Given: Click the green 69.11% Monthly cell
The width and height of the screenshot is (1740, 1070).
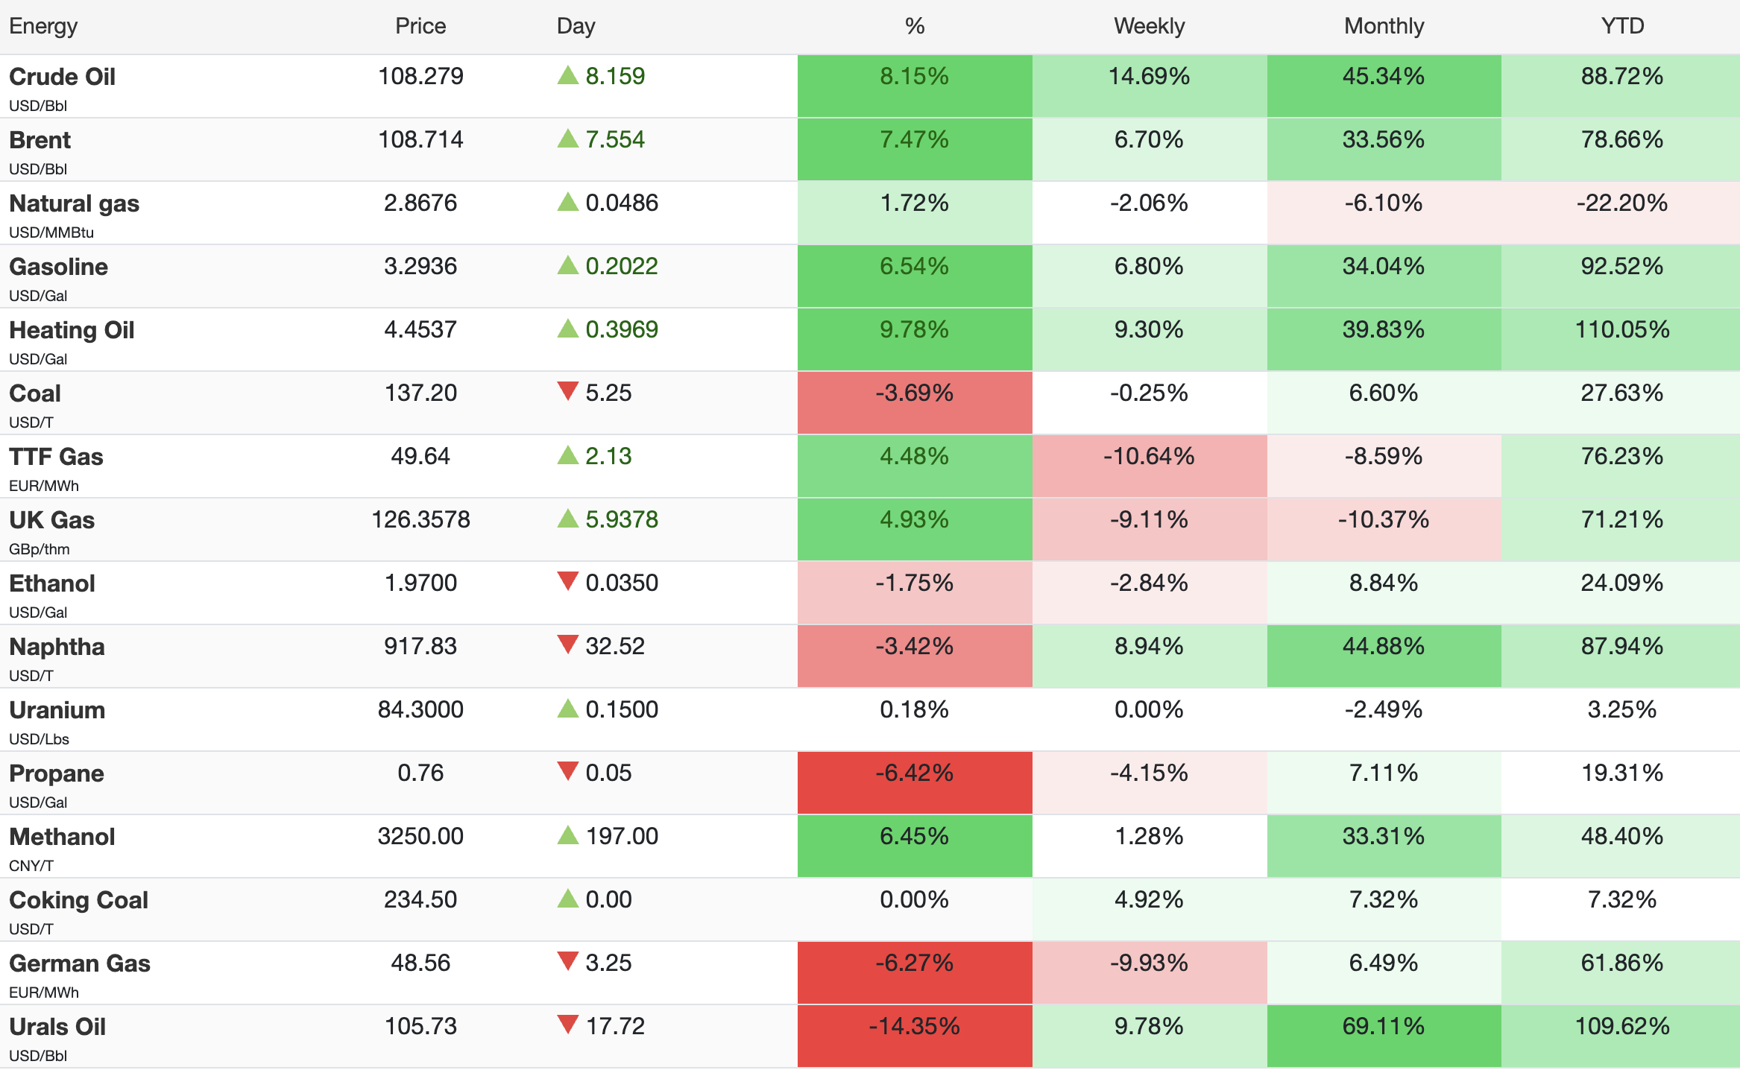Looking at the screenshot, I should point(1384,1027).
